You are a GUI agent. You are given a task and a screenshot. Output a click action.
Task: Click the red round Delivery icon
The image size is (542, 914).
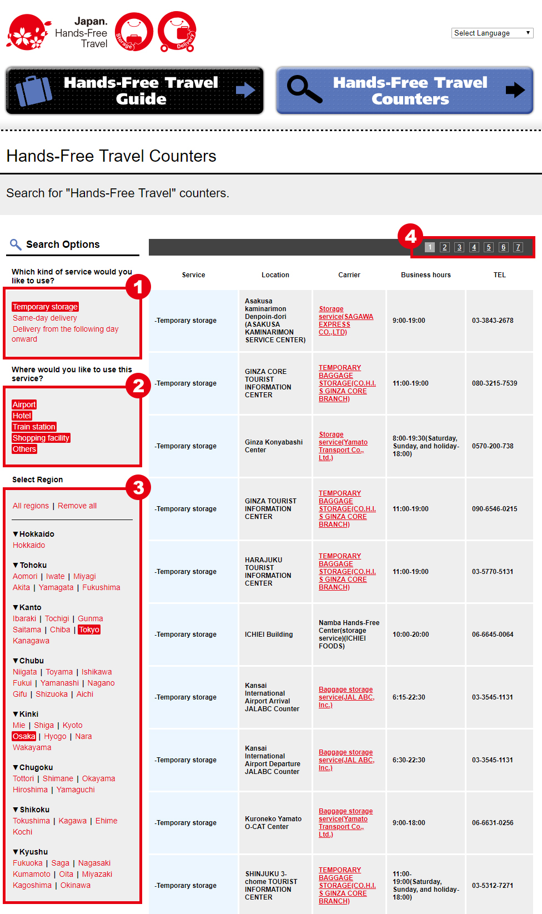click(x=177, y=32)
